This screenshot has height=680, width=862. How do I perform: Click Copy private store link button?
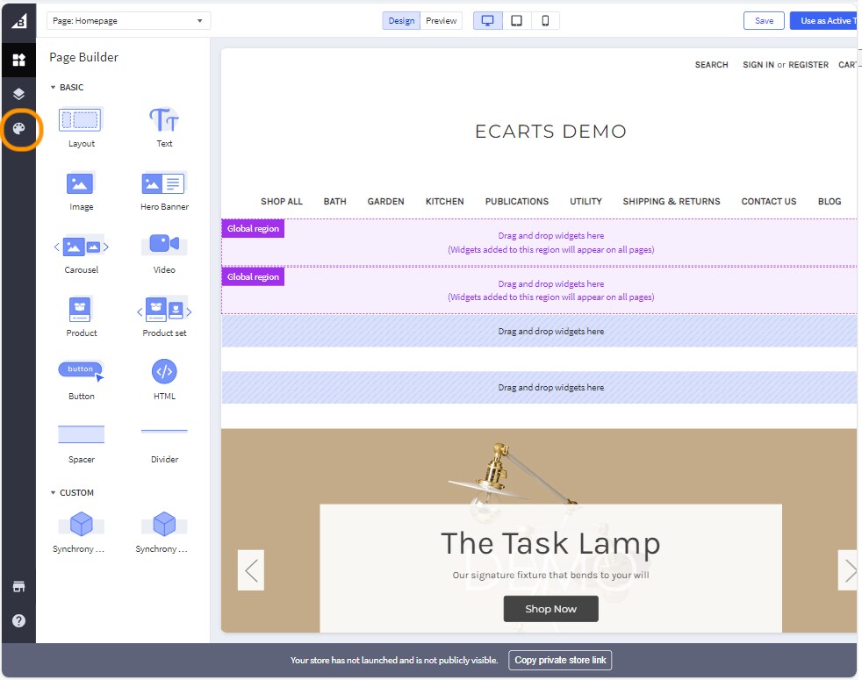pos(560,660)
